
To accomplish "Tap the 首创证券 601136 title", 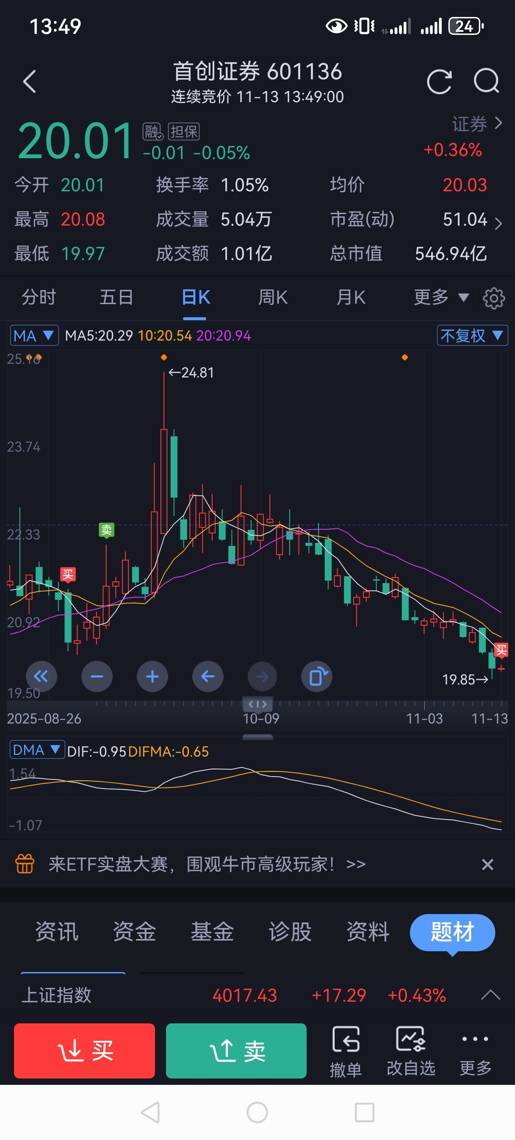I will coord(257,72).
